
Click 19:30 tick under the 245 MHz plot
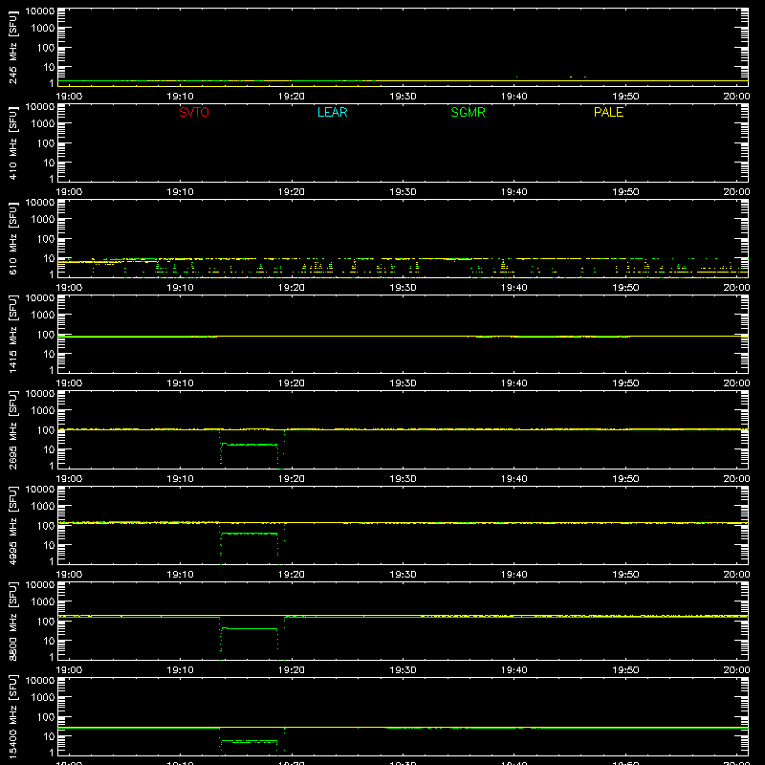pos(403,97)
